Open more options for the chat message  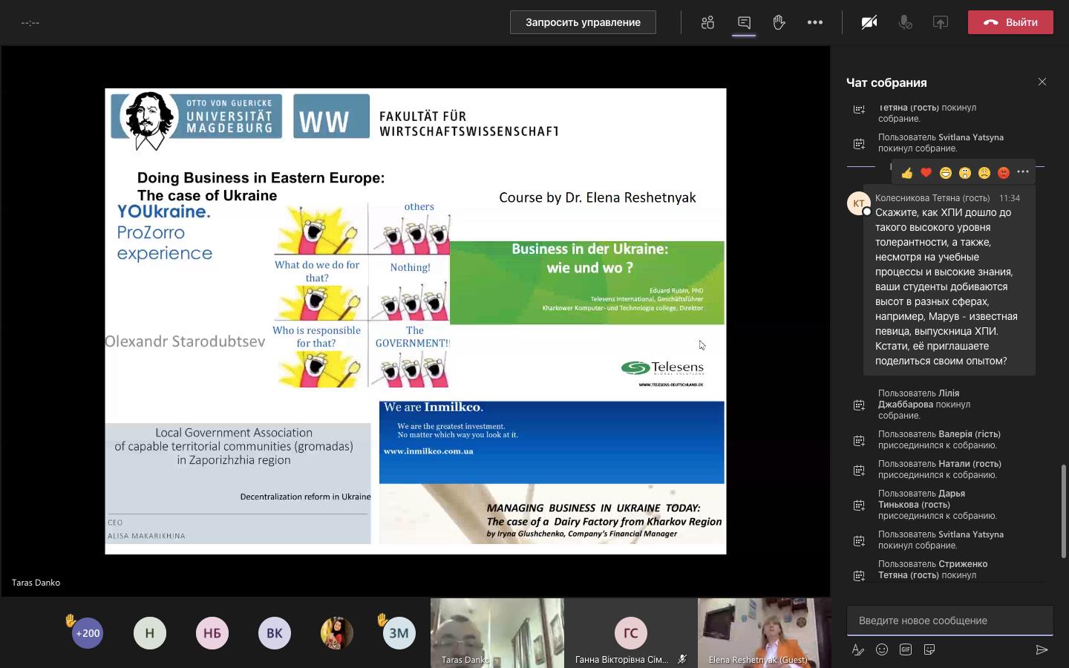[1023, 172]
